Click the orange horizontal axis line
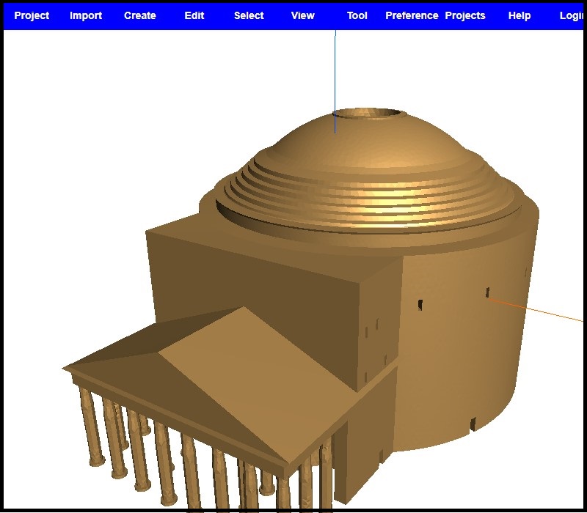587x513 pixels. [543, 311]
